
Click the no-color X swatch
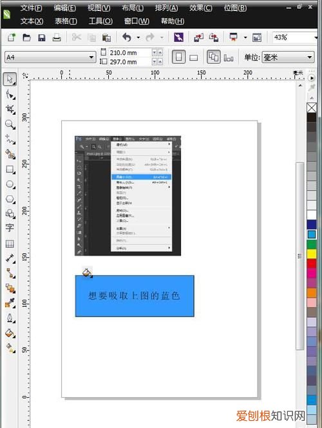(x=312, y=108)
